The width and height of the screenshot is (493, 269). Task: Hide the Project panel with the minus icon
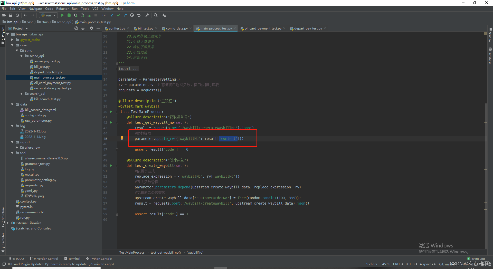pyautogui.click(x=98, y=28)
